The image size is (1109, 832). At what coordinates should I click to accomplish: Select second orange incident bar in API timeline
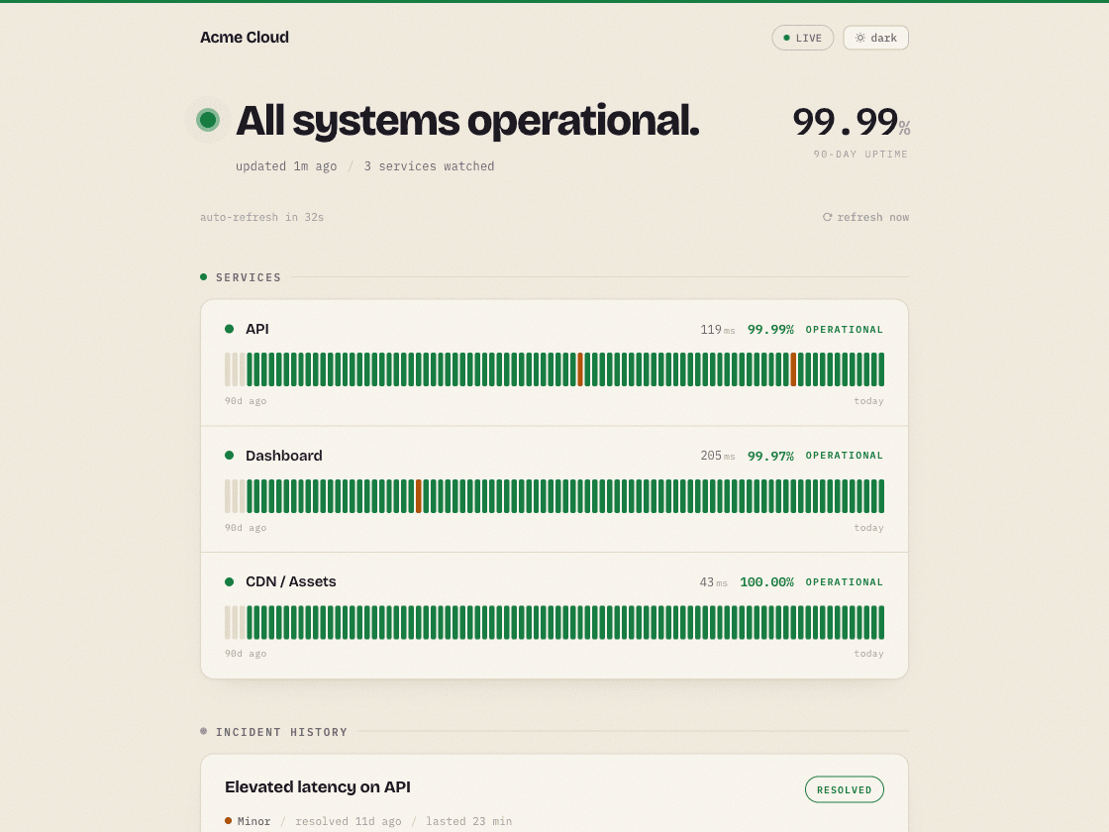[793, 369]
